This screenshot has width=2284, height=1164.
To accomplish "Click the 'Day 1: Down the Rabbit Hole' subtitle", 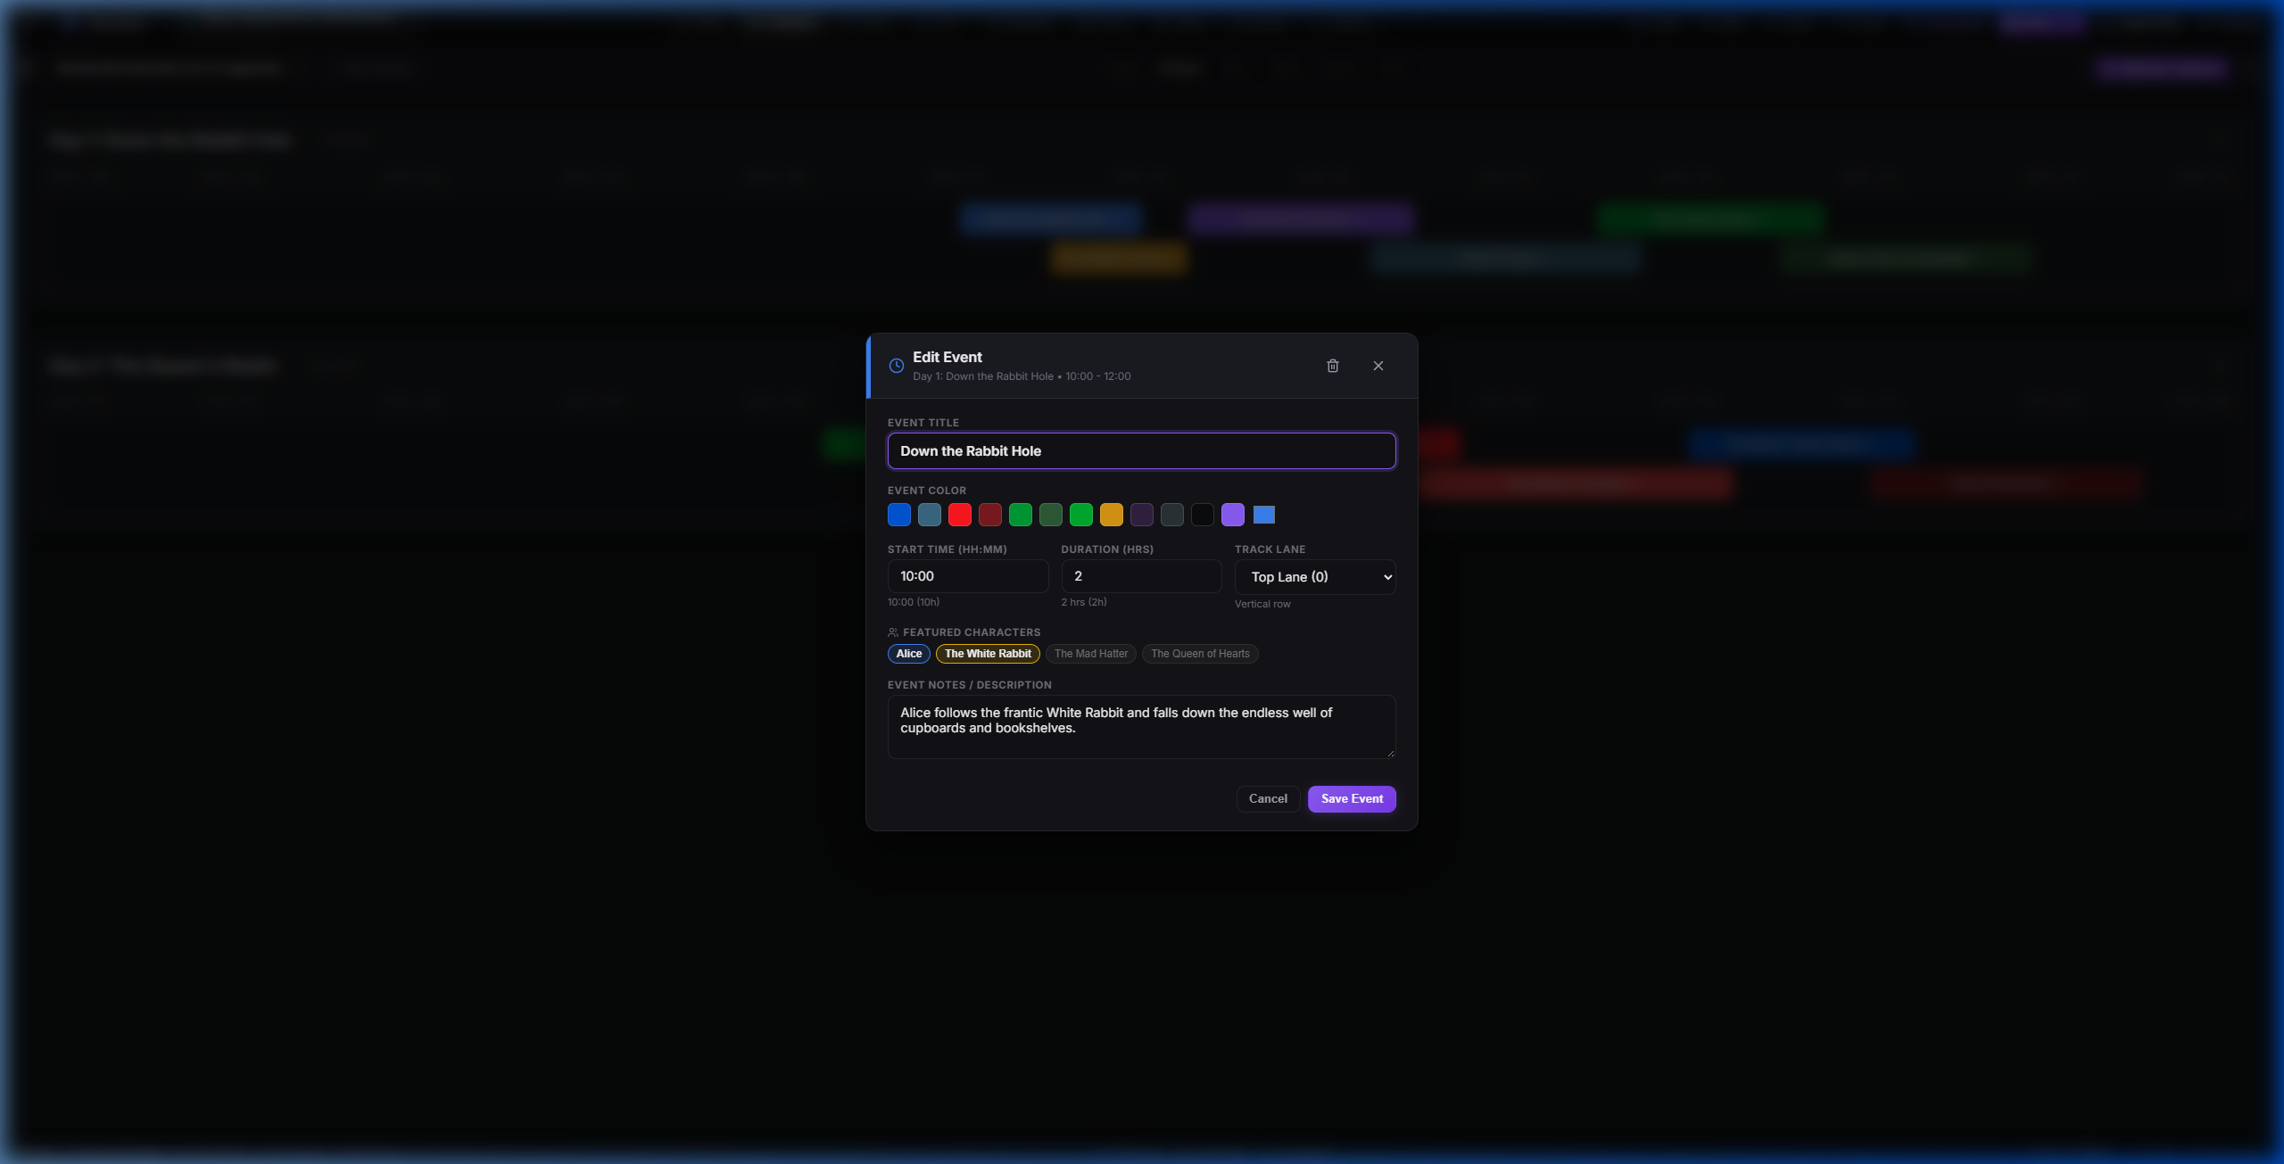I will (982, 376).
